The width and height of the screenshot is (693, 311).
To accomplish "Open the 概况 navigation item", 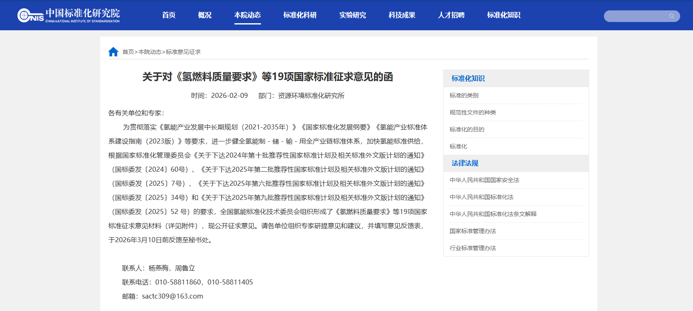I will 205,15.
